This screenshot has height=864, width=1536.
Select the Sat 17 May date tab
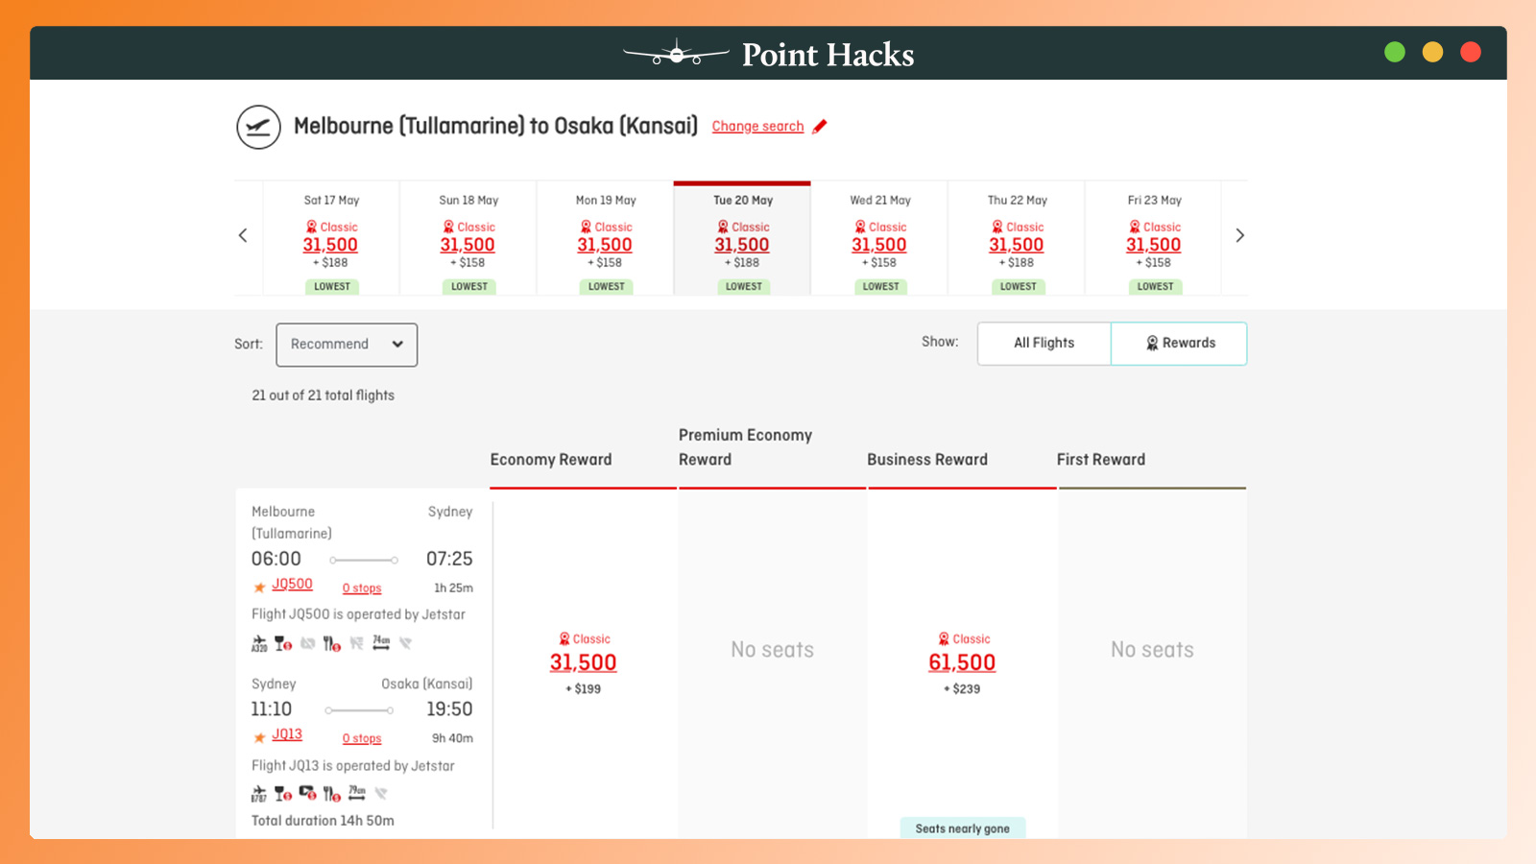[331, 238]
